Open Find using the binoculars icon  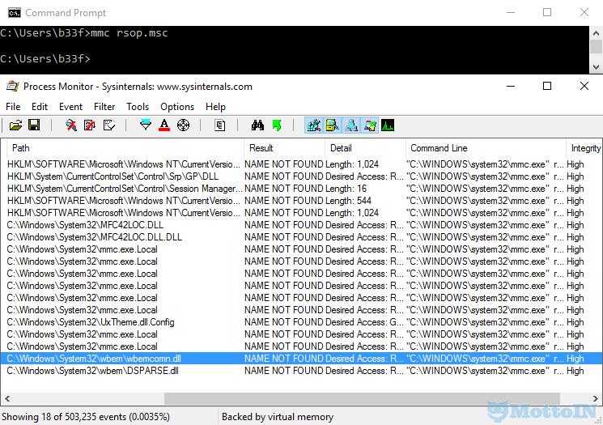257,125
